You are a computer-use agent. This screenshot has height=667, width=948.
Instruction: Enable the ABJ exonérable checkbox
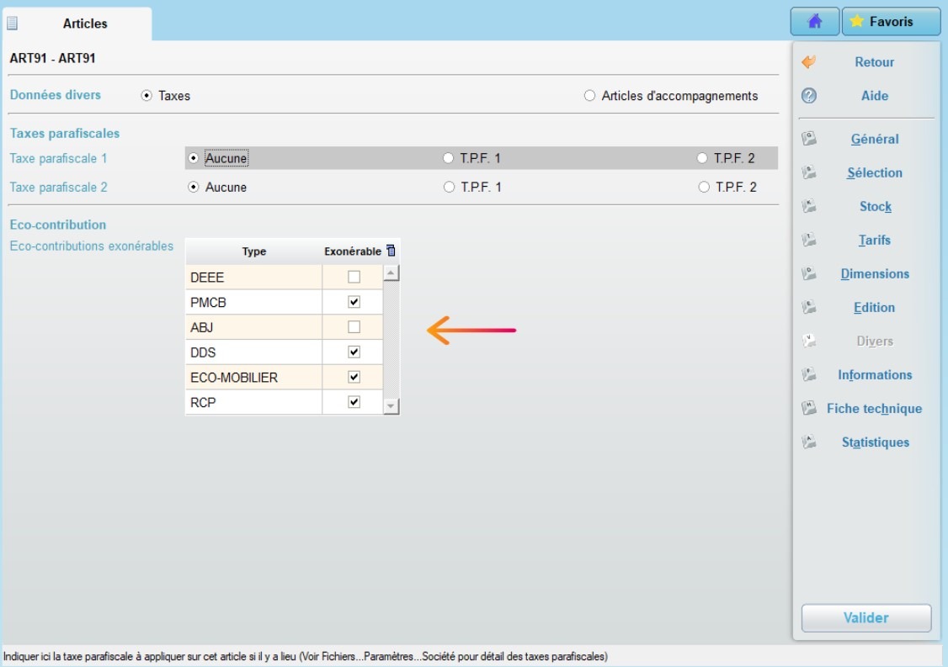pos(354,327)
